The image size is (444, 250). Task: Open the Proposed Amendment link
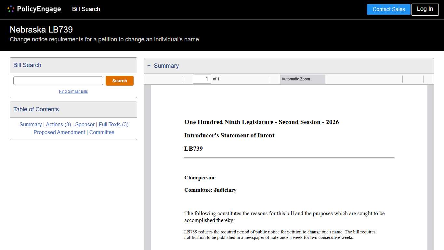pos(59,132)
